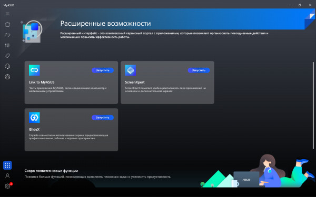Select the GlideX card title
The image size is (316, 197).
tap(34, 129)
